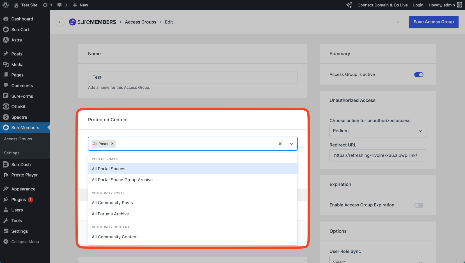Enable the Access Group Expiration toggle
The width and height of the screenshot is (465, 263).
point(419,205)
